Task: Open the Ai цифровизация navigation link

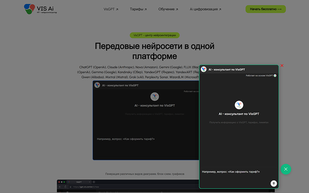Action: coord(206,9)
